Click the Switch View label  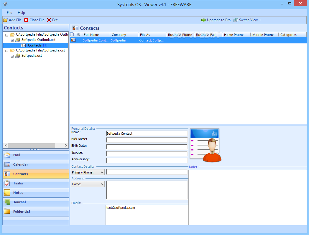coord(248,20)
